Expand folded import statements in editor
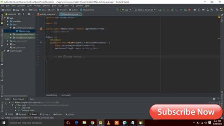224x126 pixels. [x=56, y=23]
